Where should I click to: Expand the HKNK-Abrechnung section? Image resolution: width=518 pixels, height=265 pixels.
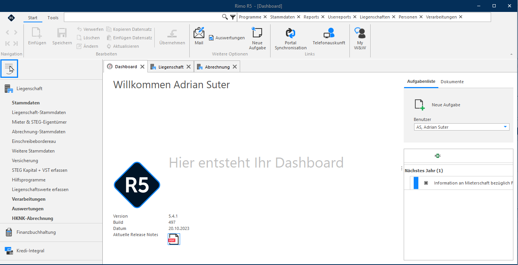pos(33,218)
